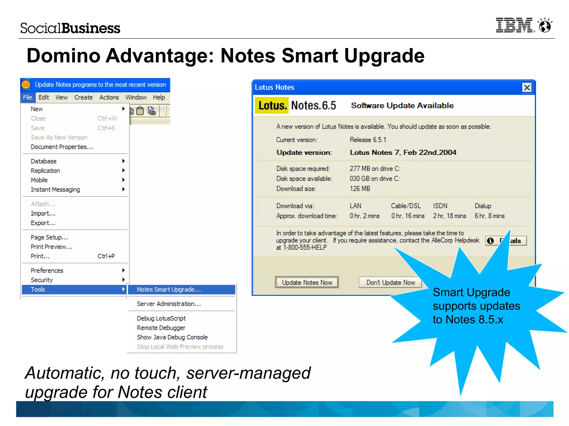Open the Help menu
The width and height of the screenshot is (569, 426).
point(159,97)
